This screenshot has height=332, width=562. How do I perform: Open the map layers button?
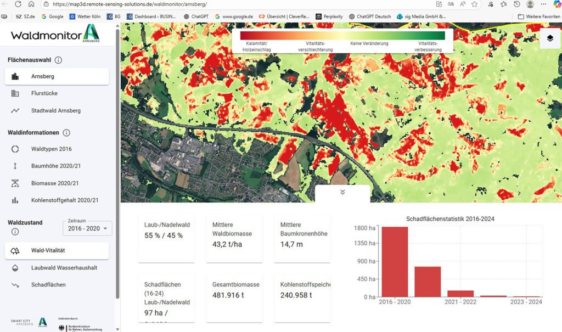[x=549, y=38]
